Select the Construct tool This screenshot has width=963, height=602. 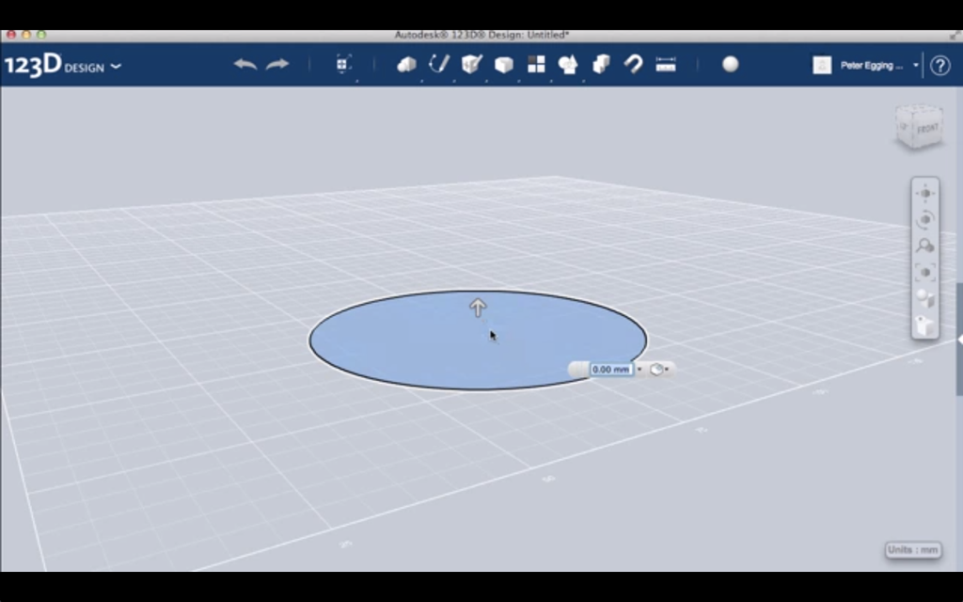(x=470, y=64)
